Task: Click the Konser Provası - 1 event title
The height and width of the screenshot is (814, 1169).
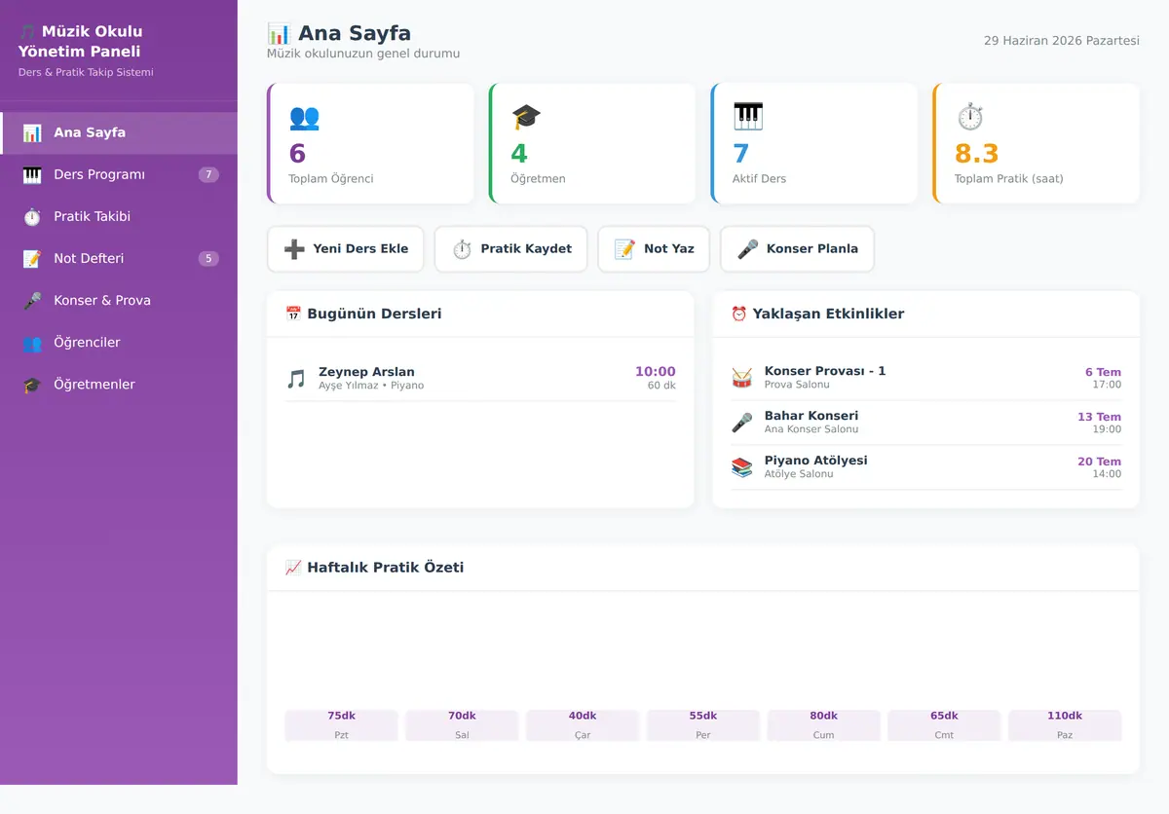Action: (825, 371)
